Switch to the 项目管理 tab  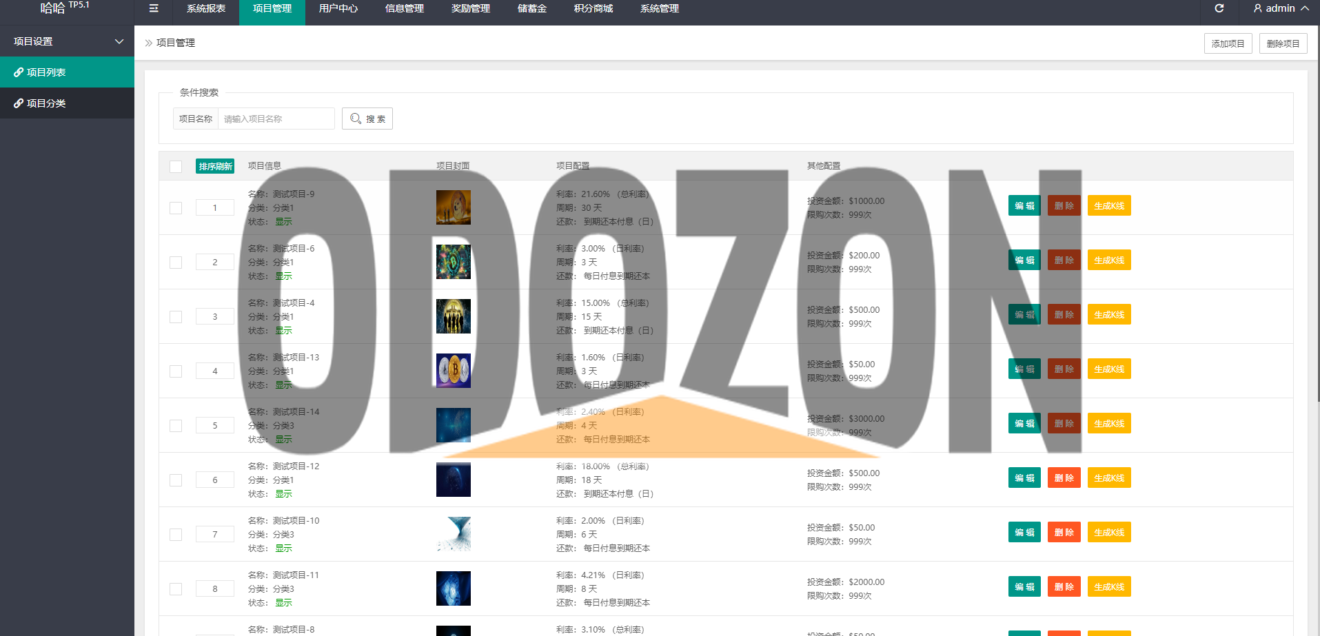tap(272, 8)
